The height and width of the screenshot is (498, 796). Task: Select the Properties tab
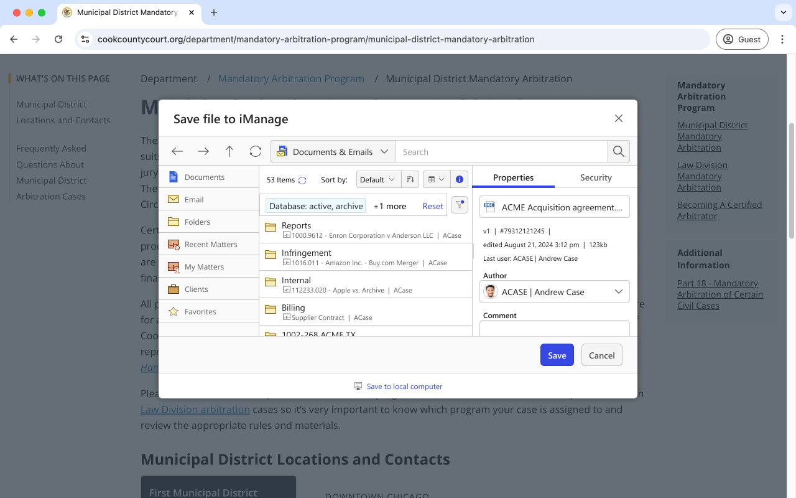click(514, 177)
